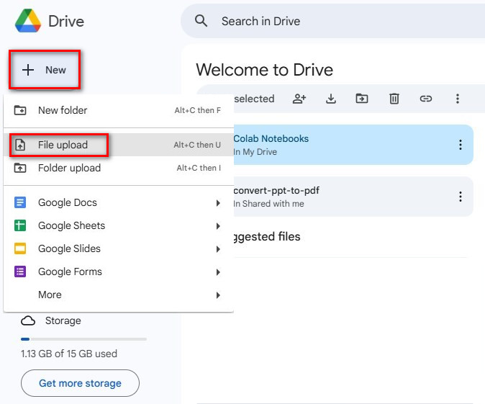Click 'Alt+C then U' shortcut text
Screen dimensions: 485x404
coord(197,145)
